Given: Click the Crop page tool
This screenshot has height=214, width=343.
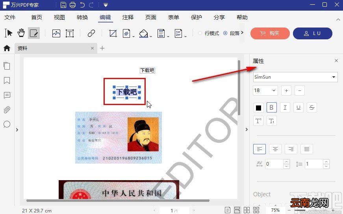Looking at the screenshot, I should (113, 33).
